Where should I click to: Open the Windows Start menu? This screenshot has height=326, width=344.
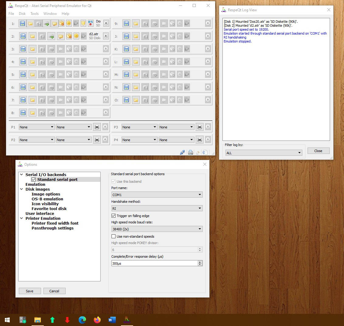click(x=7, y=320)
